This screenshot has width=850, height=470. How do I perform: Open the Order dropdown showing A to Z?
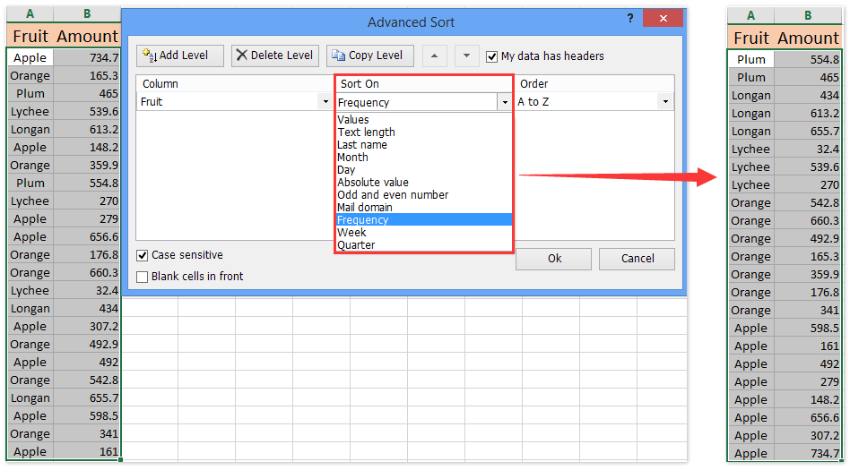click(665, 102)
